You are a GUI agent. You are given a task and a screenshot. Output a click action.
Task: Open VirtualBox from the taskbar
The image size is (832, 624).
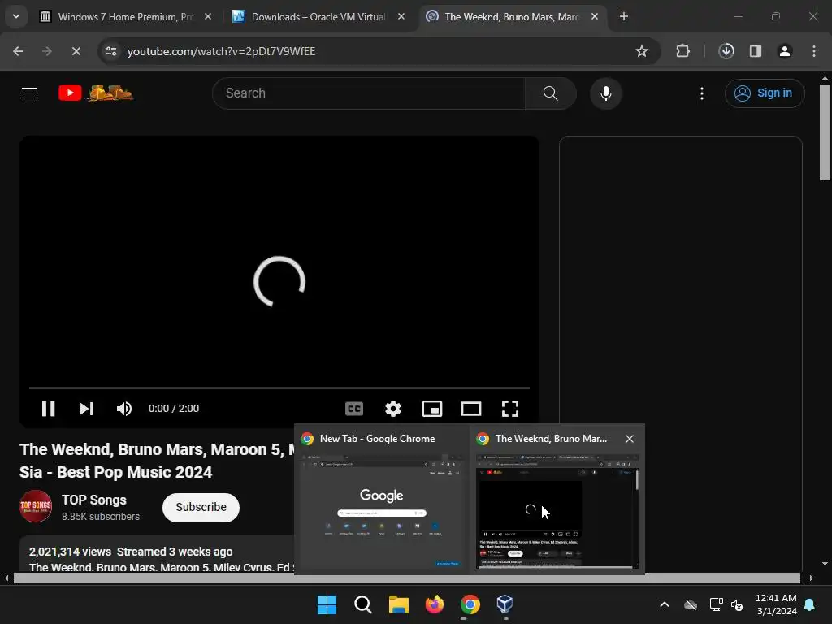point(505,604)
